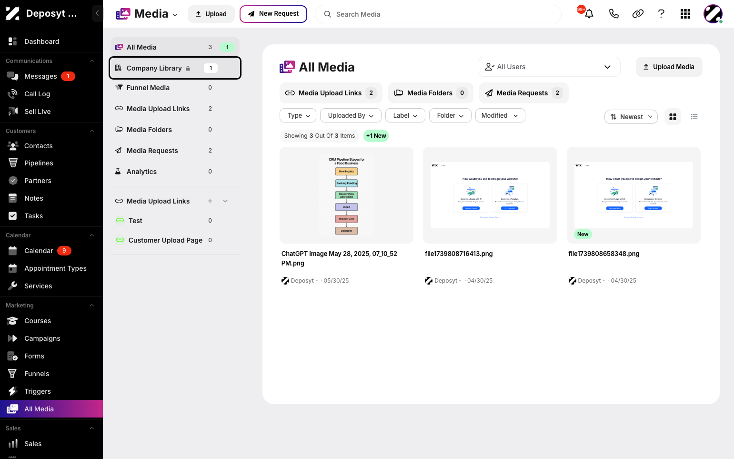
Task: Open Services in the sidebar
Action: [x=51, y=286]
